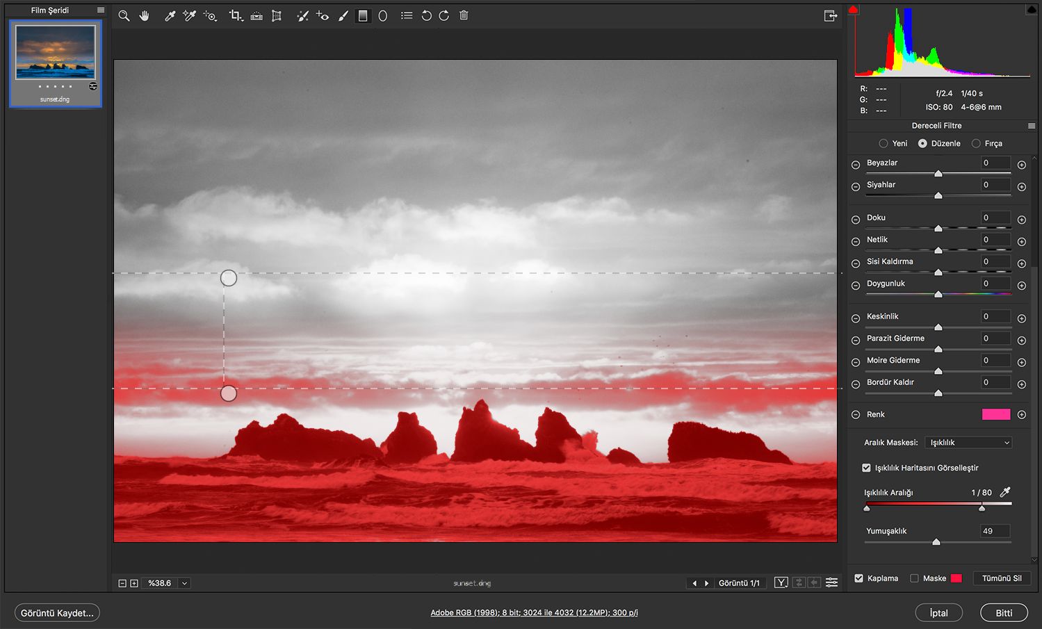Select the Color Sampler tool
The height and width of the screenshot is (629, 1042).
tap(189, 15)
